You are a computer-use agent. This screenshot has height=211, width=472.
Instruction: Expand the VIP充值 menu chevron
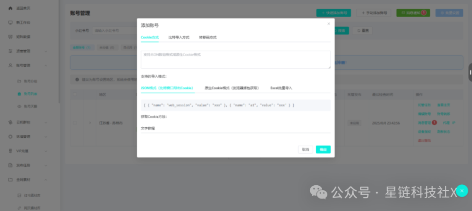tap(46, 151)
